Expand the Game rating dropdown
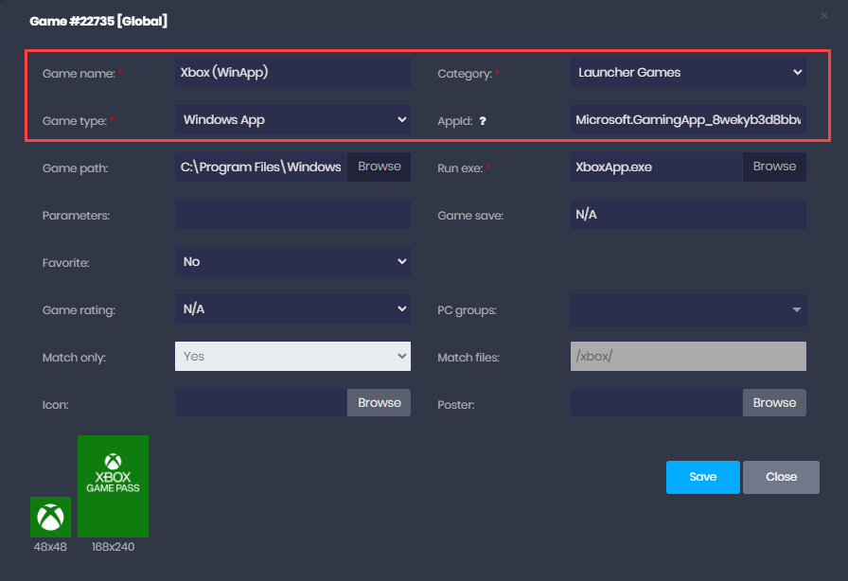This screenshot has height=581, width=848. (292, 308)
